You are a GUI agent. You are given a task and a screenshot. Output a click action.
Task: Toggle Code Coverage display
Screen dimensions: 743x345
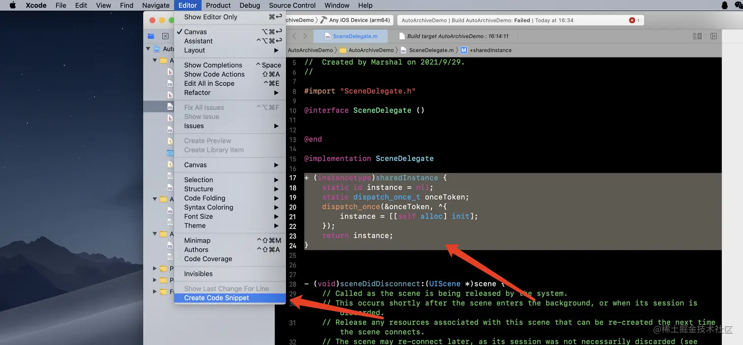tap(230, 259)
